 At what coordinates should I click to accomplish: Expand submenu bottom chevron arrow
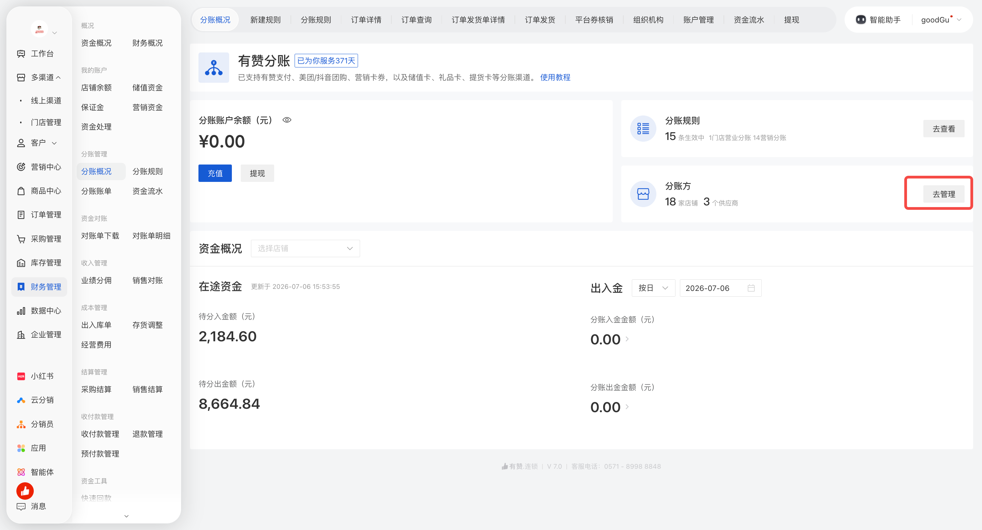point(127,516)
